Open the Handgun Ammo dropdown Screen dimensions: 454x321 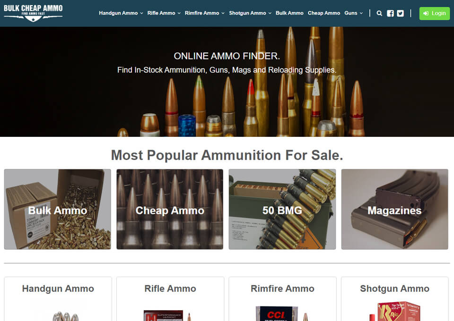(x=120, y=13)
